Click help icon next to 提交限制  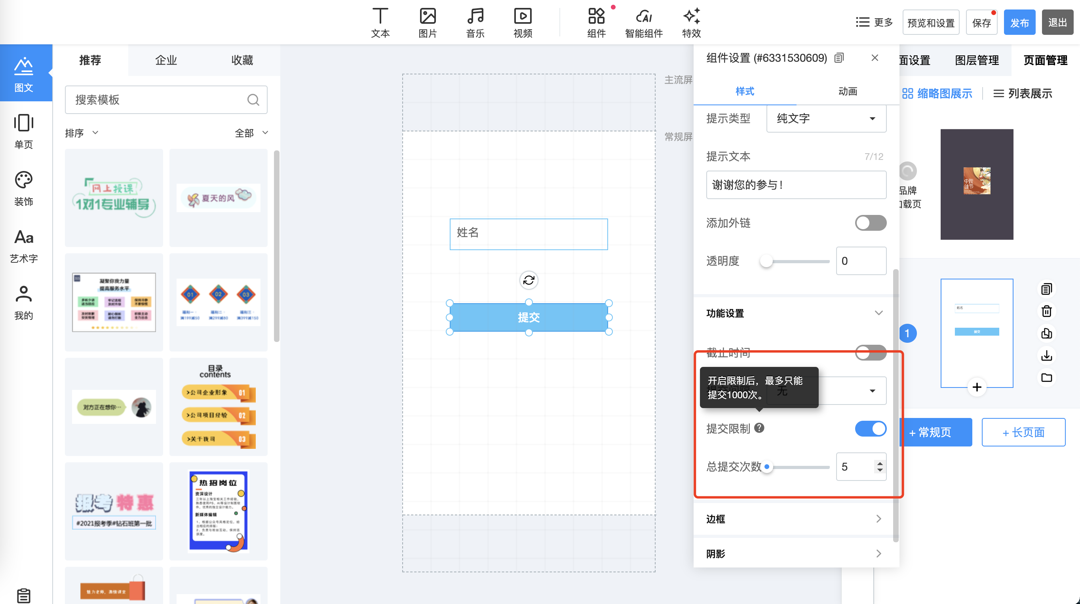coord(759,428)
